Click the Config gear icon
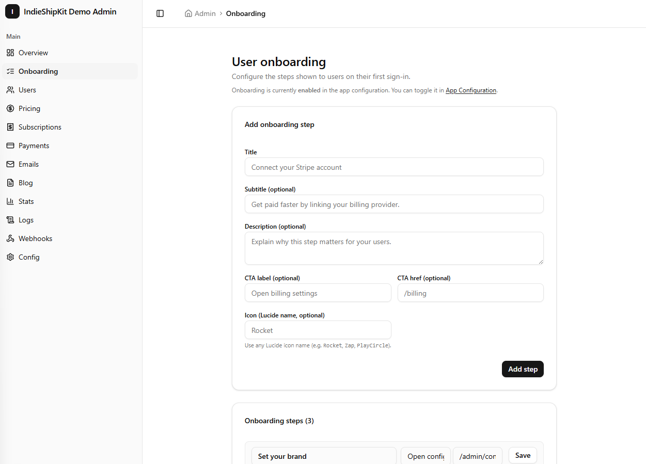 click(10, 257)
